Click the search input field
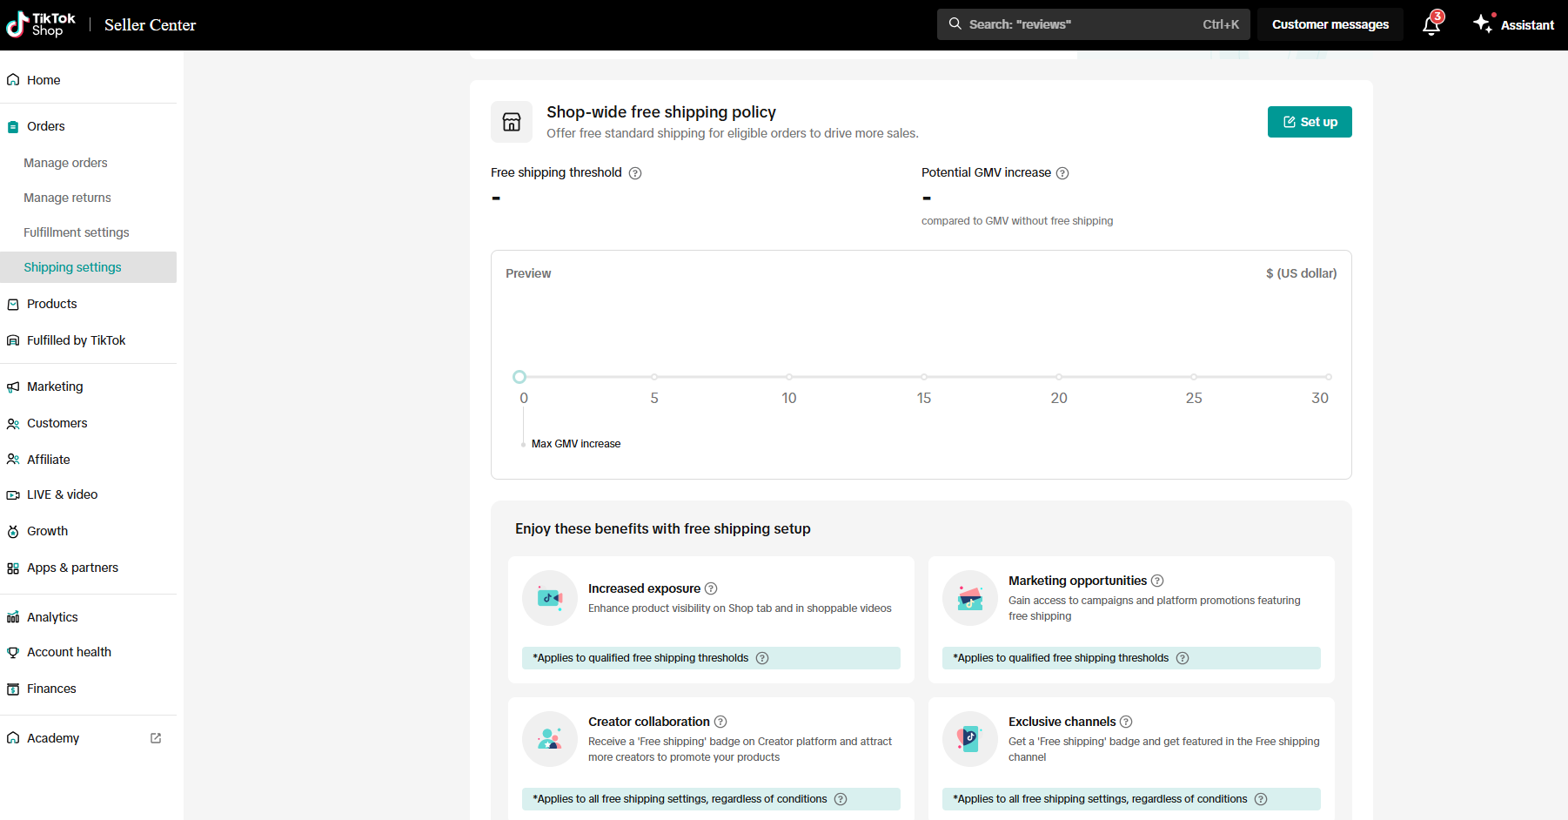The width and height of the screenshot is (1568, 820). click(x=1079, y=24)
